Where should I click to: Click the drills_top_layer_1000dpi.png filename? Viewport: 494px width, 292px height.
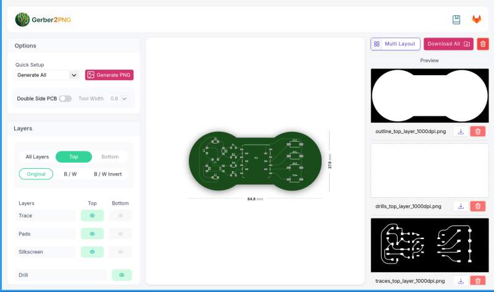pos(408,206)
